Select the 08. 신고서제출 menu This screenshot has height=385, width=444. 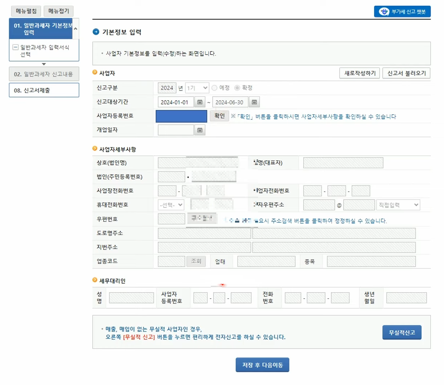(44, 90)
